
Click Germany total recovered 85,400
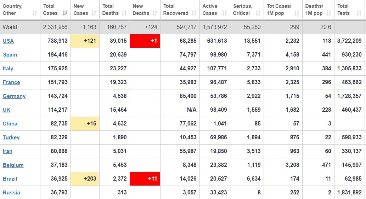pyautogui.click(x=188, y=96)
